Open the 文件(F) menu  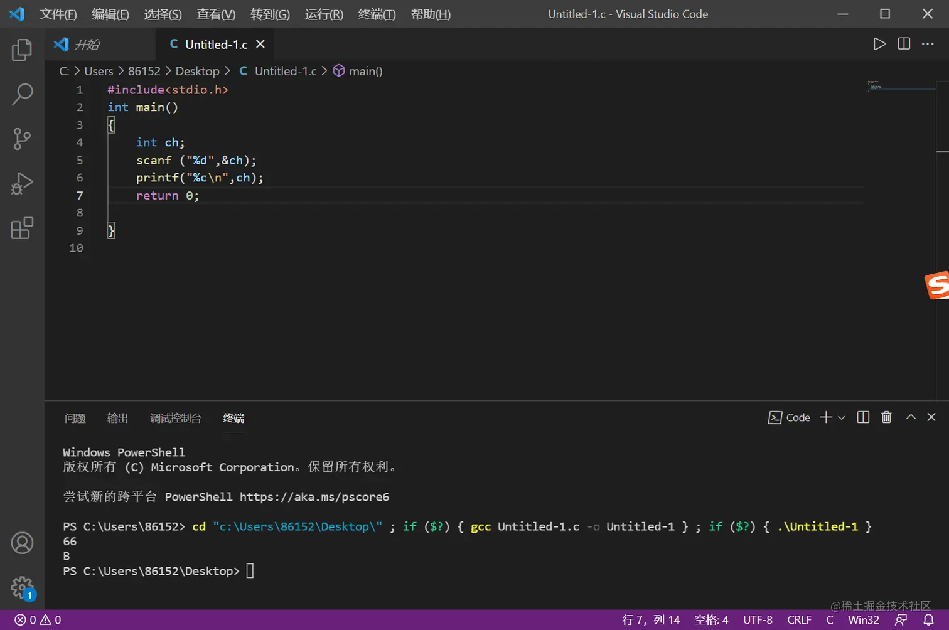coord(58,14)
